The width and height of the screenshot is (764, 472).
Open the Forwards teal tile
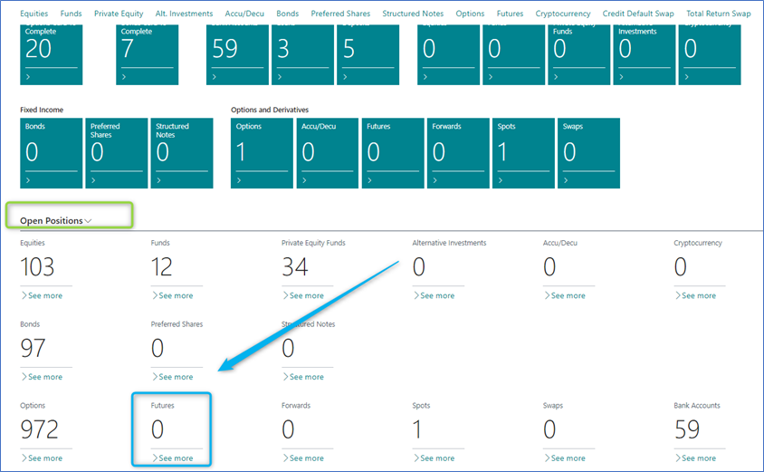tap(457, 153)
